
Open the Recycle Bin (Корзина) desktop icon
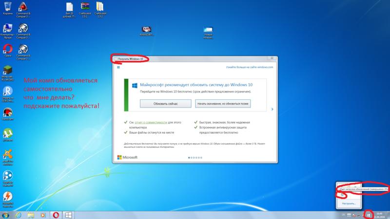[x=8, y=8]
